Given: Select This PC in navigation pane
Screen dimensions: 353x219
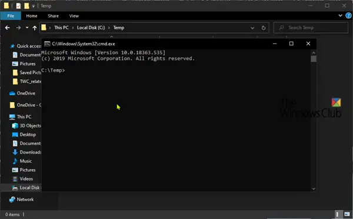Looking at the screenshot, I should (x=20, y=117).
